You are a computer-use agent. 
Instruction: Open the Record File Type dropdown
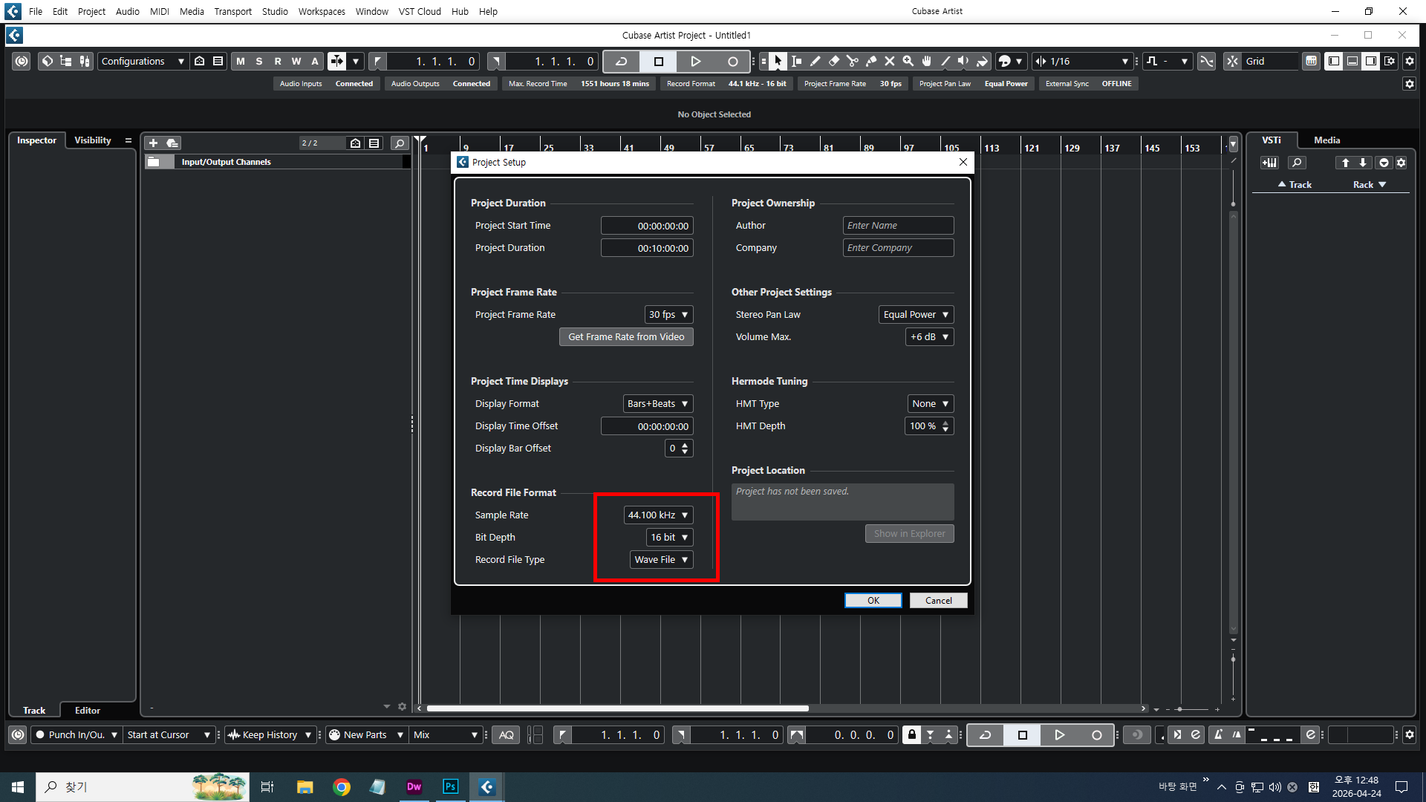pos(662,559)
